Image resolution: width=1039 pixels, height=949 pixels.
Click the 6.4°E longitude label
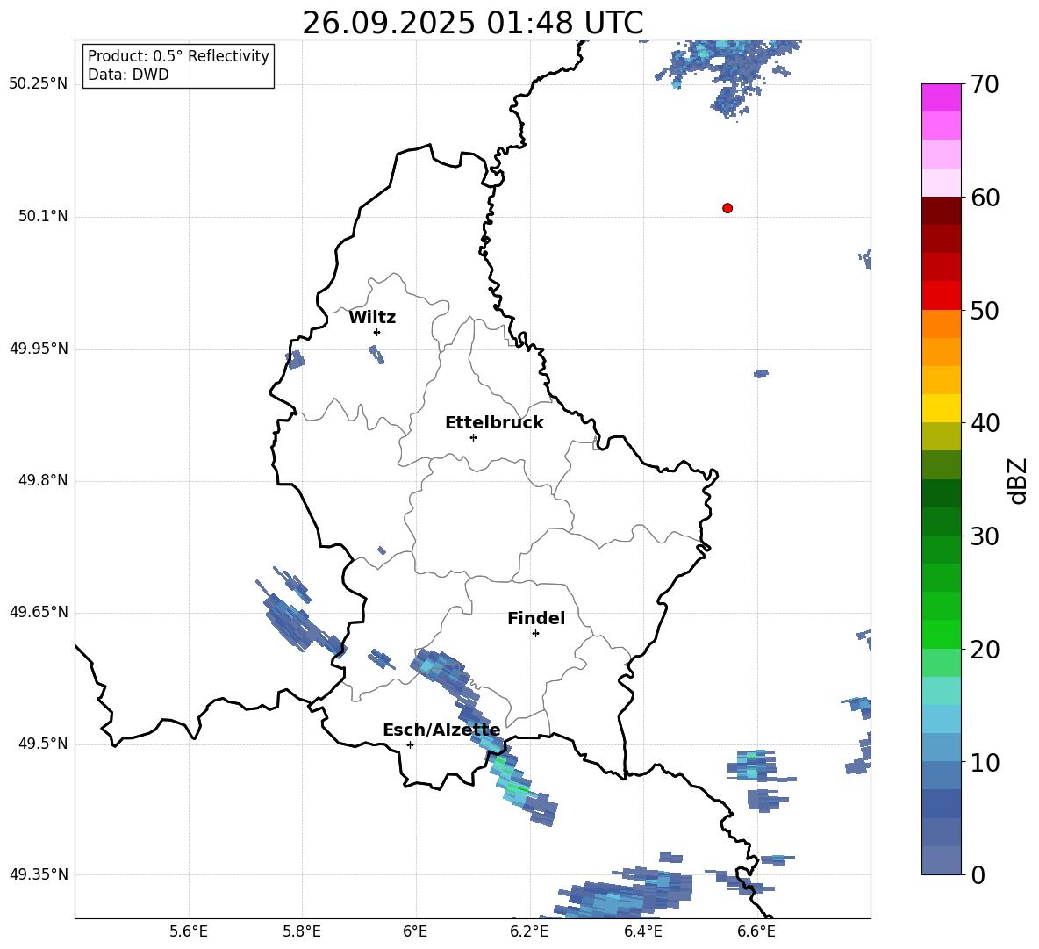coord(642,931)
